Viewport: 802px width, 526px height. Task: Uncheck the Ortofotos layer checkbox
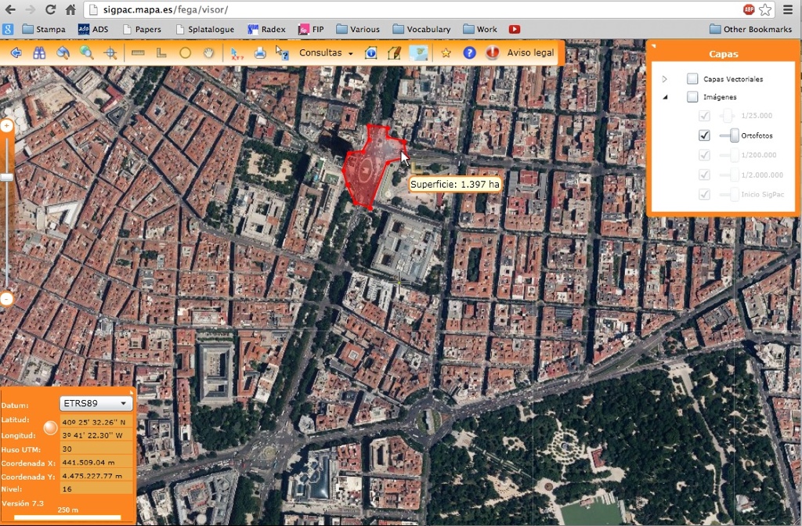tap(704, 135)
